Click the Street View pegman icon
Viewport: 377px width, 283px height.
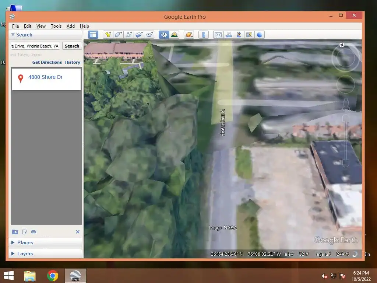point(346,104)
